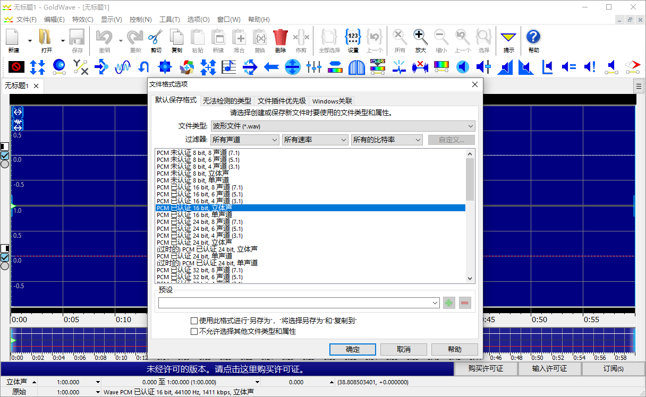Click the format list scroll up arrow
This screenshot has height=397, width=646.
[470, 153]
